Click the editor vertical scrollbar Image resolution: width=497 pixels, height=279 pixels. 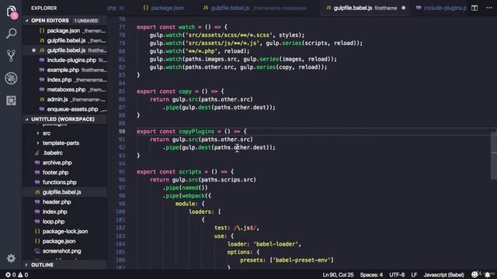[x=494, y=155]
